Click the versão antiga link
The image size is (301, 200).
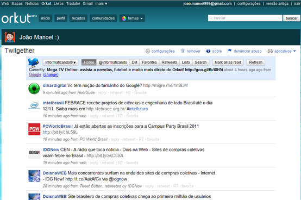[277, 3]
